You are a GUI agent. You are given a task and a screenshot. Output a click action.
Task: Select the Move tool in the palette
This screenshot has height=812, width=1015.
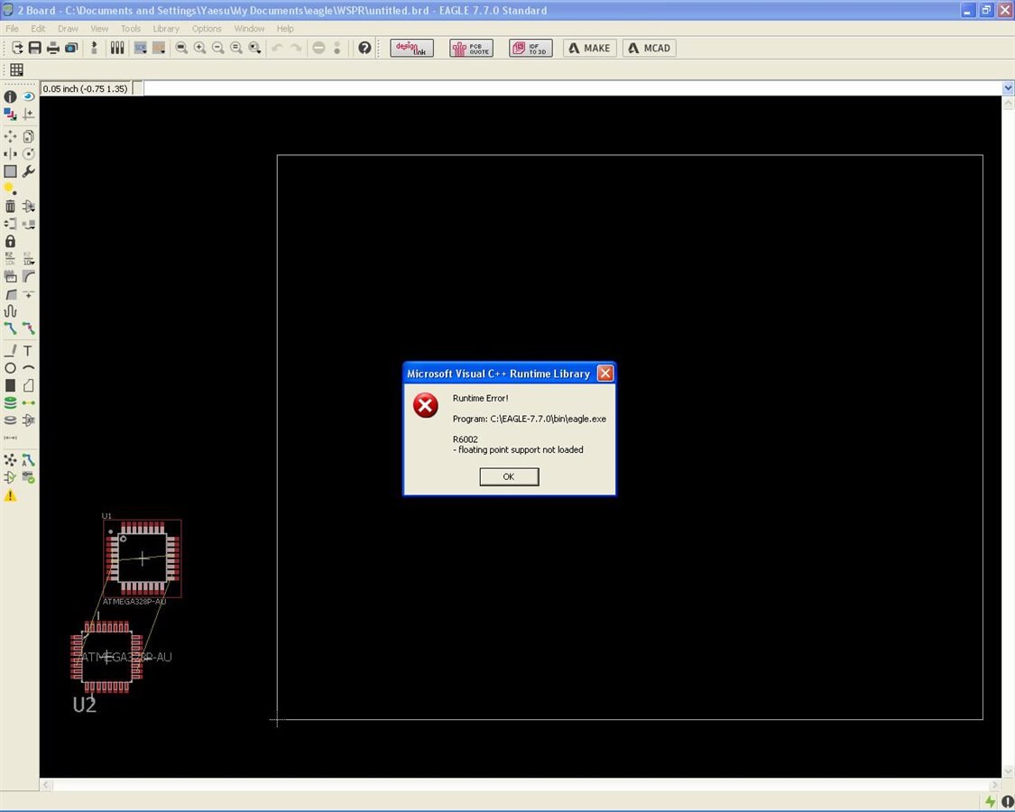coord(10,136)
